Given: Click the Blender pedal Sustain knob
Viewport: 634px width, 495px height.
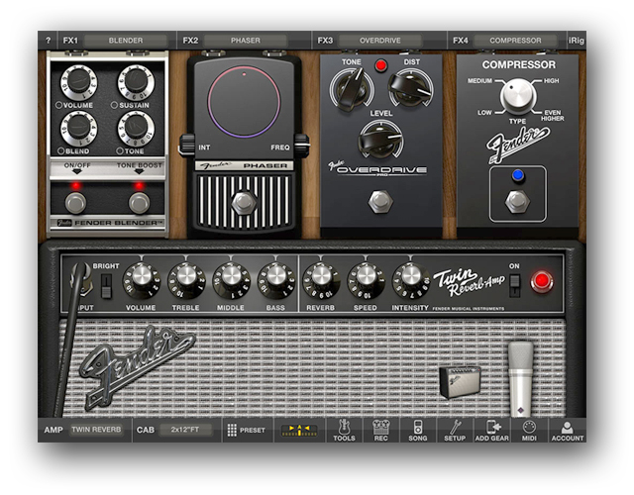Looking at the screenshot, I should pyautogui.click(x=136, y=82).
